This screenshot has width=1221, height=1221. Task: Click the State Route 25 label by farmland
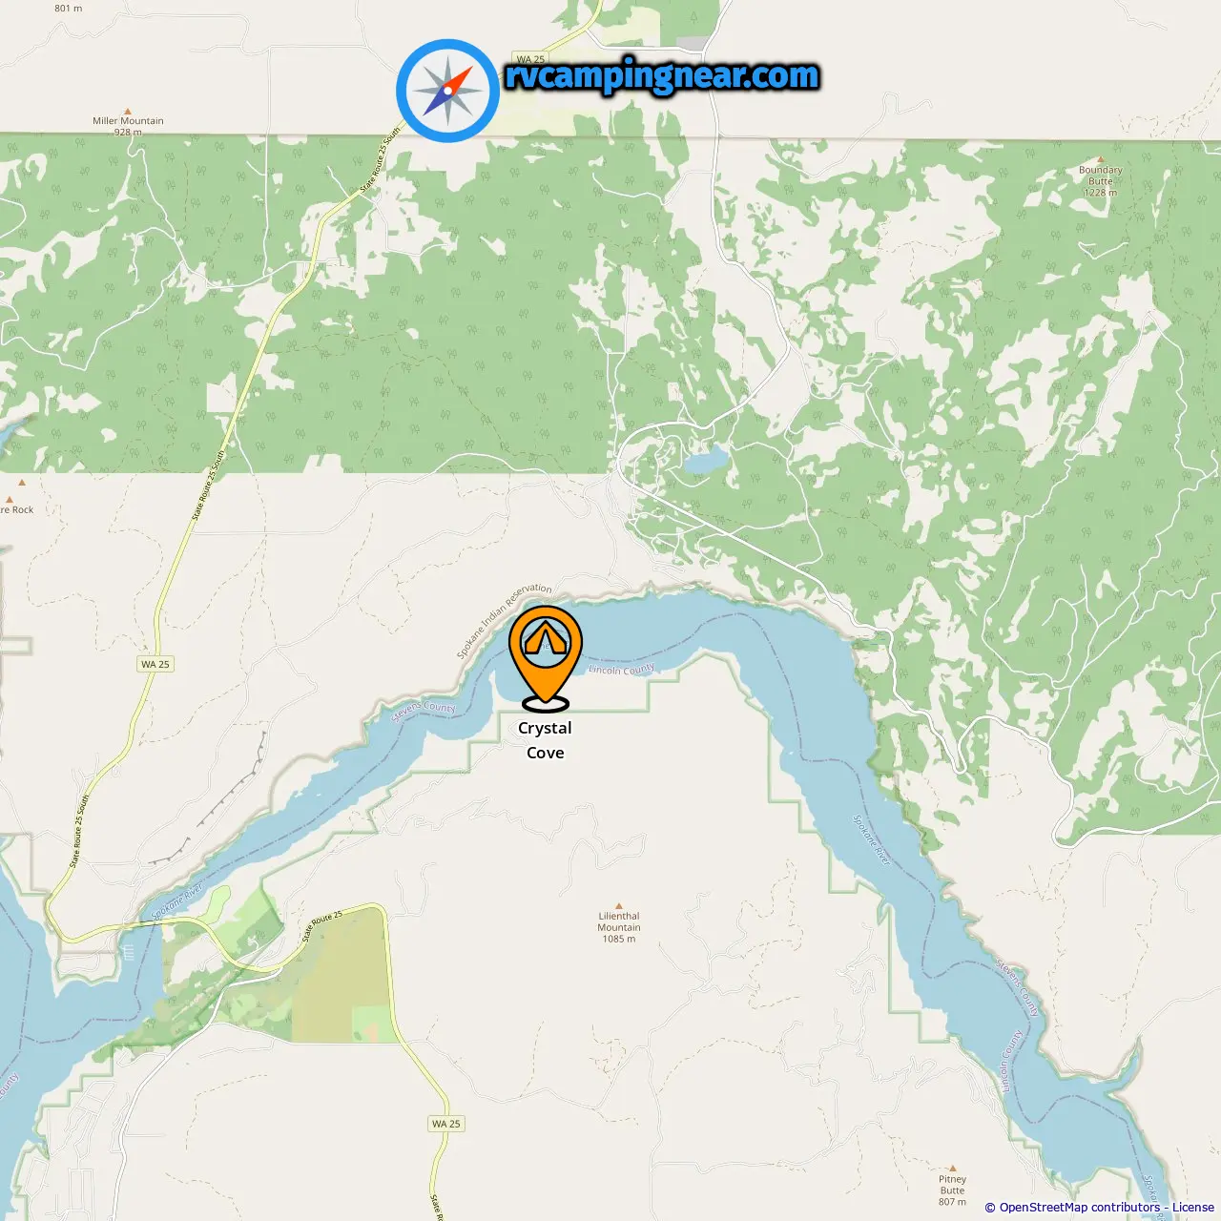[x=322, y=925]
